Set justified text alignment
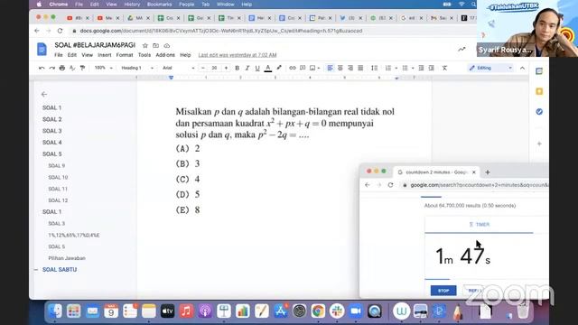This screenshot has height=325, width=578. (x=360, y=69)
